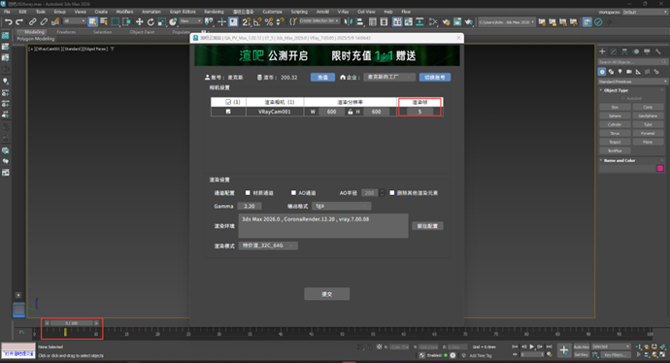Toggle the Auto Key button
670x363 pixels.
point(581,346)
